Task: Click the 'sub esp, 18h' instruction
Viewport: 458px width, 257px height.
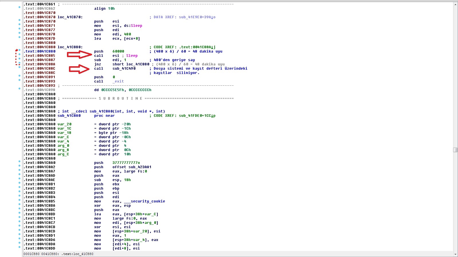Action: point(112,180)
